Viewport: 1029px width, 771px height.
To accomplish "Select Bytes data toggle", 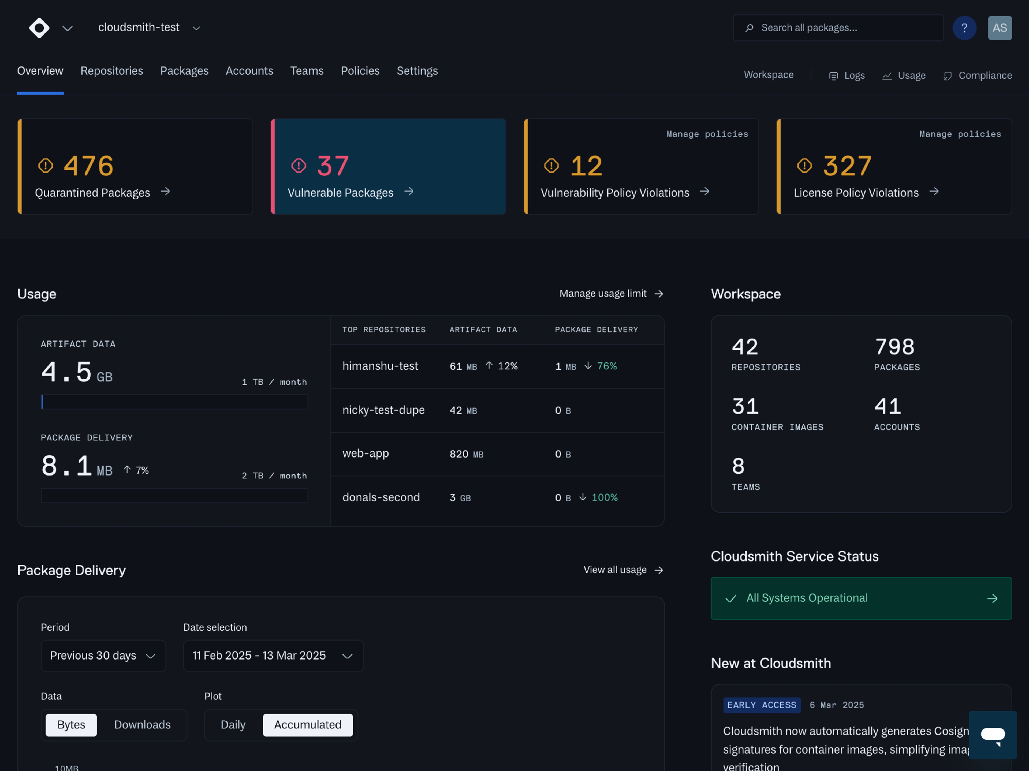I will tap(71, 724).
